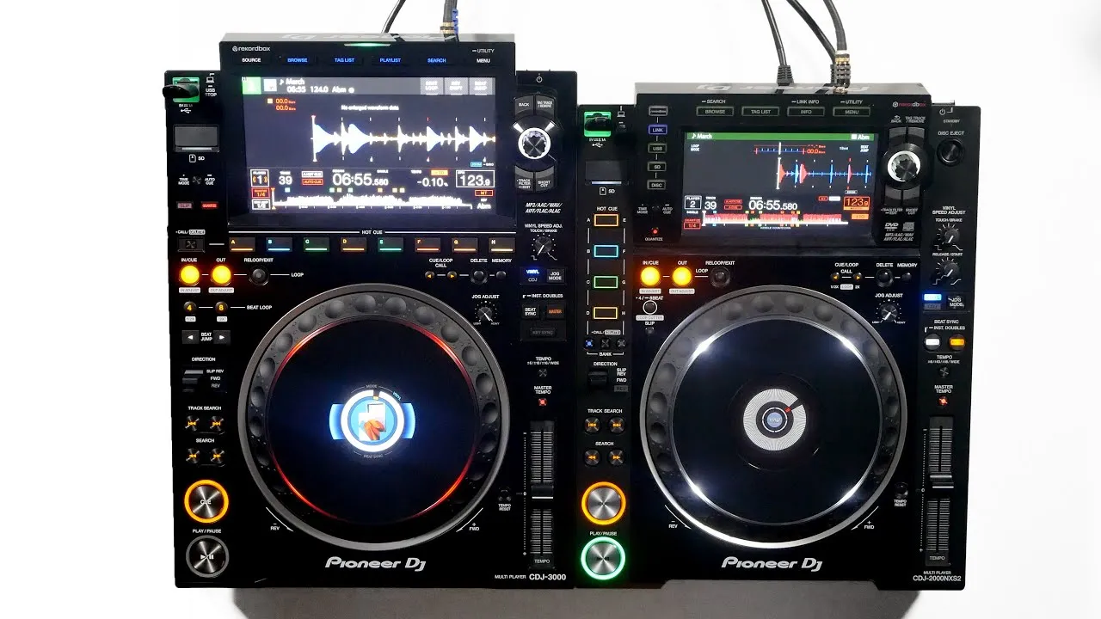
Task: Hit the DELETE cue button on the CDJ-3000
Action: (x=478, y=276)
